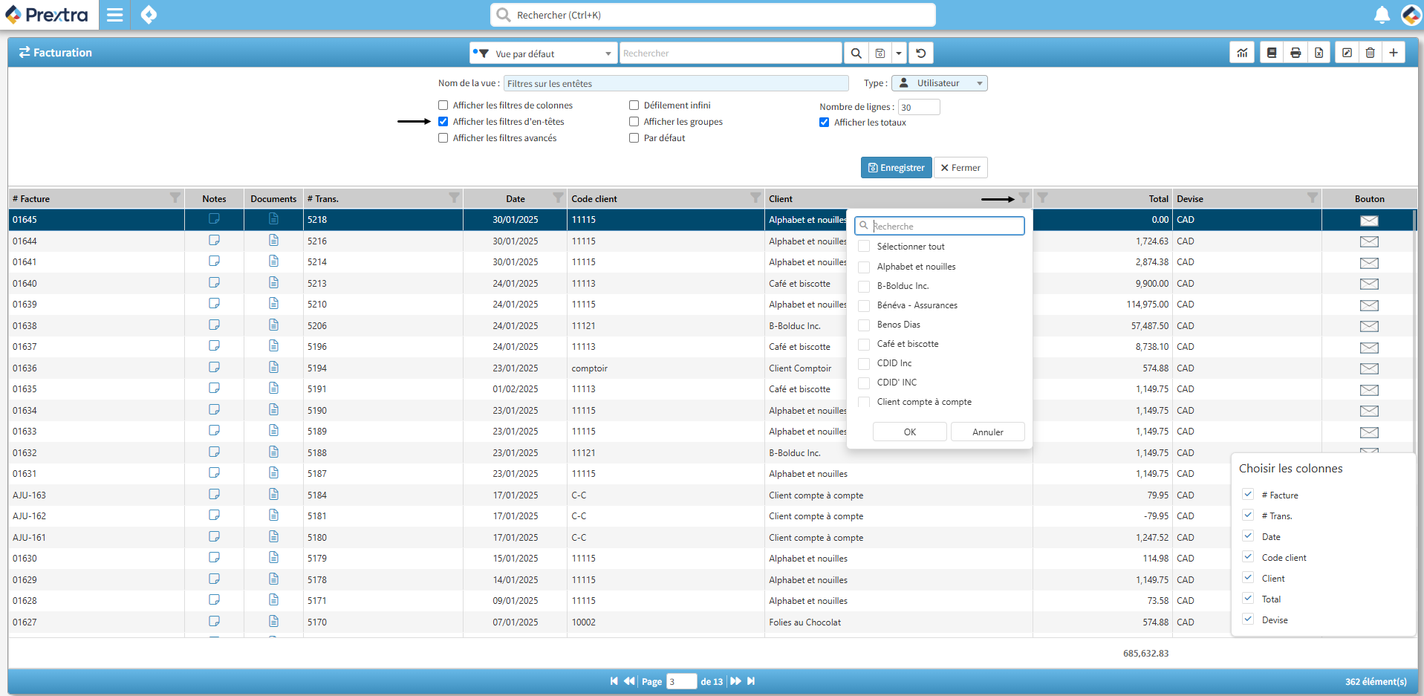The height and width of the screenshot is (696, 1424).
Task: Open the Type Utilisateur dropdown
Action: [940, 83]
